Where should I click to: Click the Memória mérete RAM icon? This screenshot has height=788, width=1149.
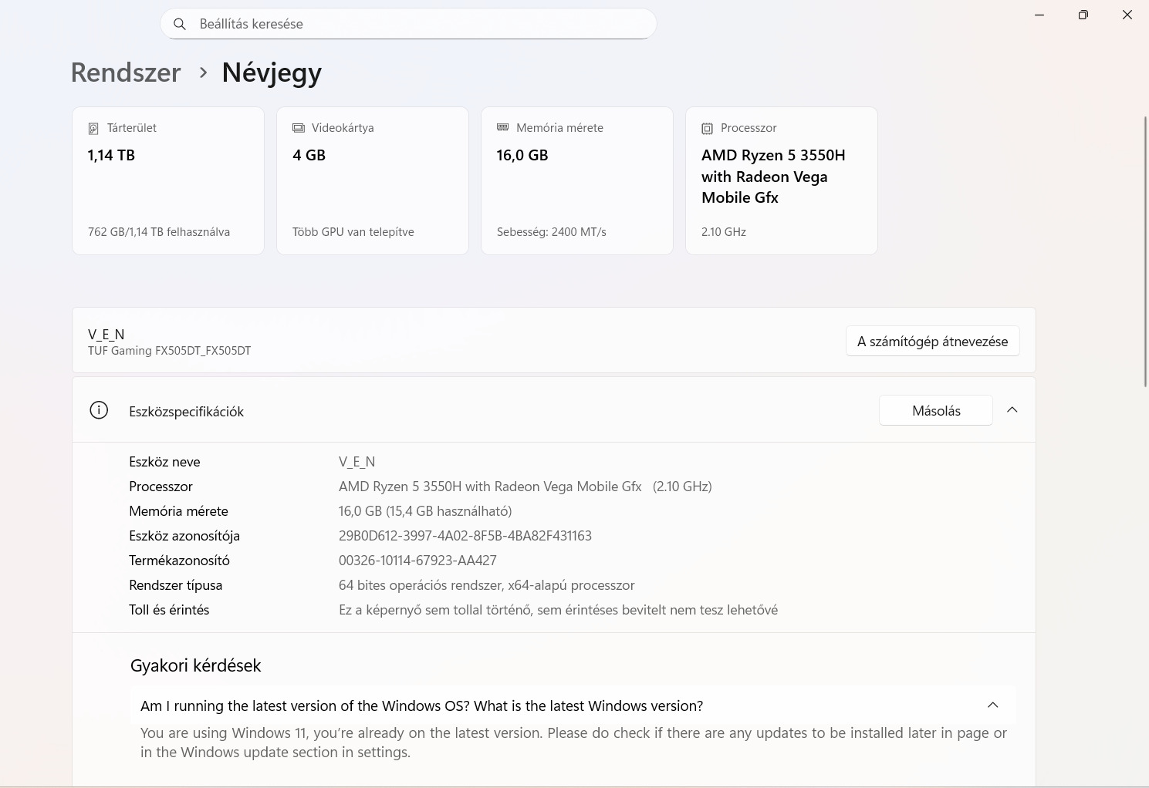[x=503, y=127]
